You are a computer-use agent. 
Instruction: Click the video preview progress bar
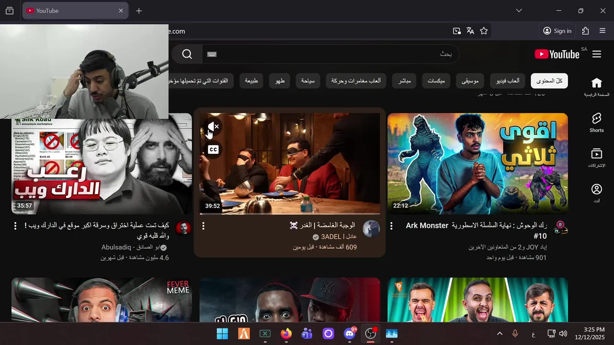click(290, 213)
